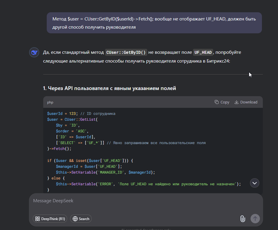Attach a file with the paperclip icon
This screenshot has width=278, height=230.
click(242, 219)
